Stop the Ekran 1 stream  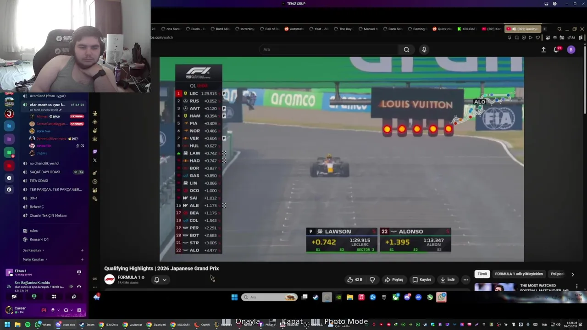(79, 272)
